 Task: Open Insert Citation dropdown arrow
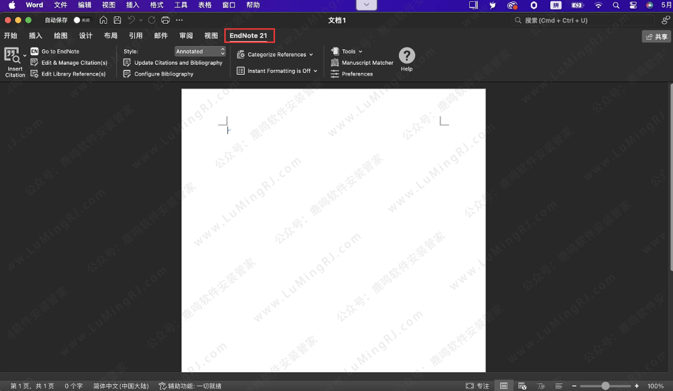[x=24, y=56]
